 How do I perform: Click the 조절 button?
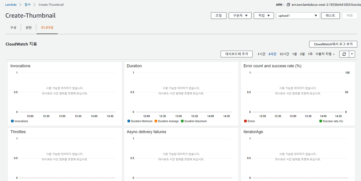tap(219, 16)
